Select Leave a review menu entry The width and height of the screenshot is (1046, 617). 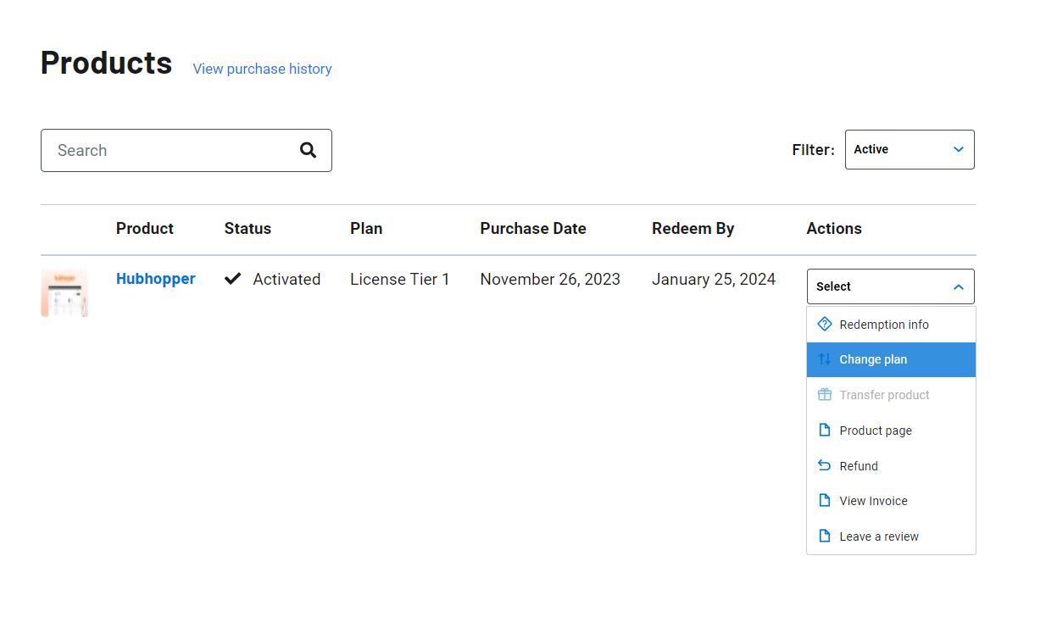point(891,536)
